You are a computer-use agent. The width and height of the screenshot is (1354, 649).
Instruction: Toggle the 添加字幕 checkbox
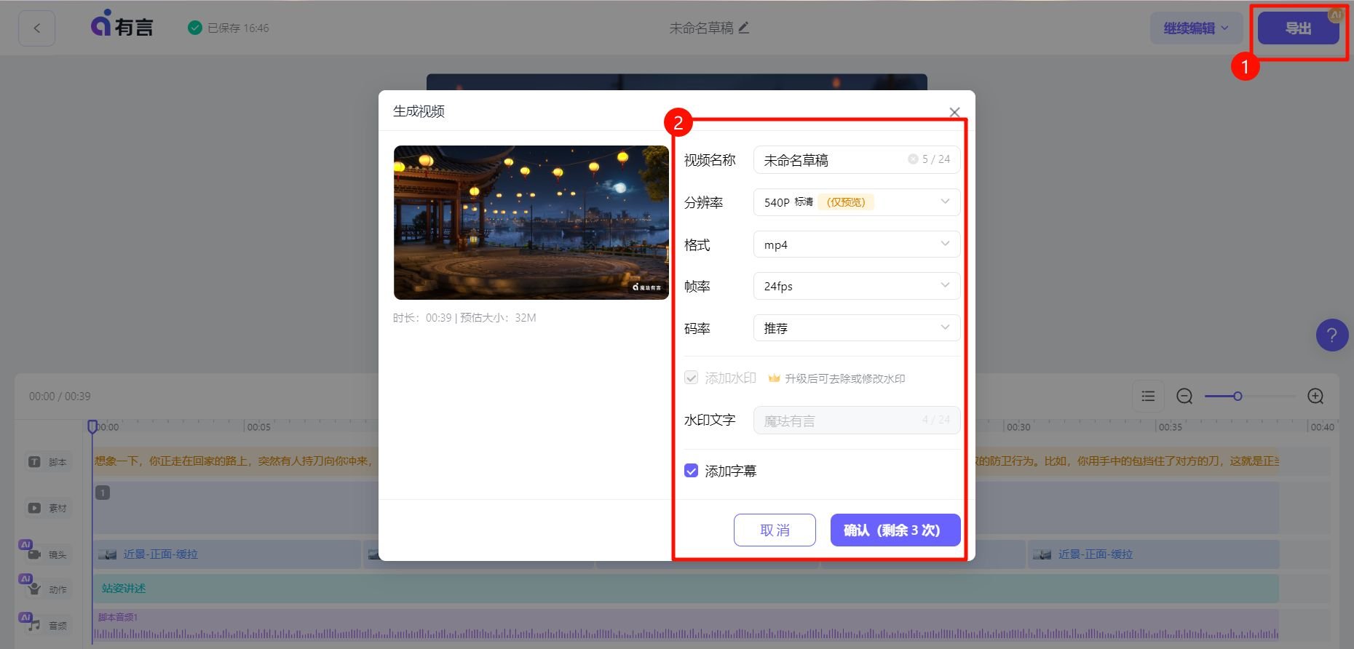pos(692,471)
